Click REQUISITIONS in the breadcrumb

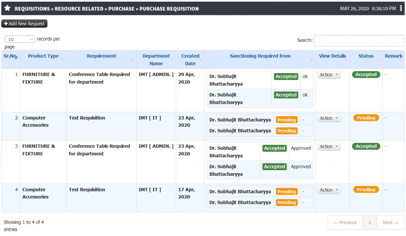coord(32,9)
